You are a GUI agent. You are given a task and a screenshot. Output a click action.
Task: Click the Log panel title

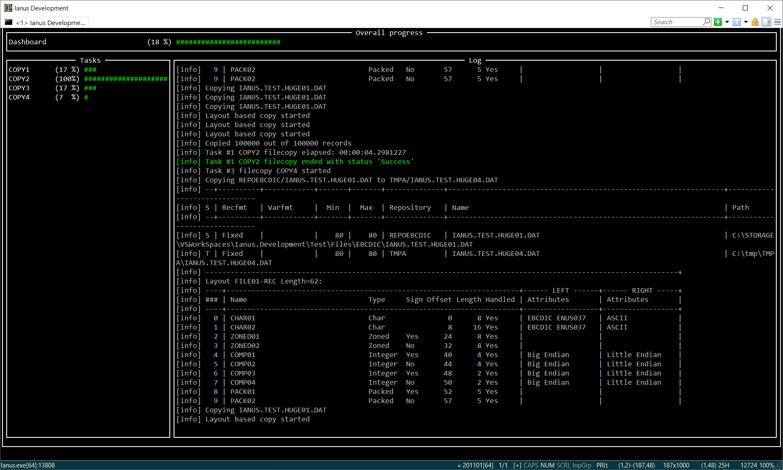[475, 60]
